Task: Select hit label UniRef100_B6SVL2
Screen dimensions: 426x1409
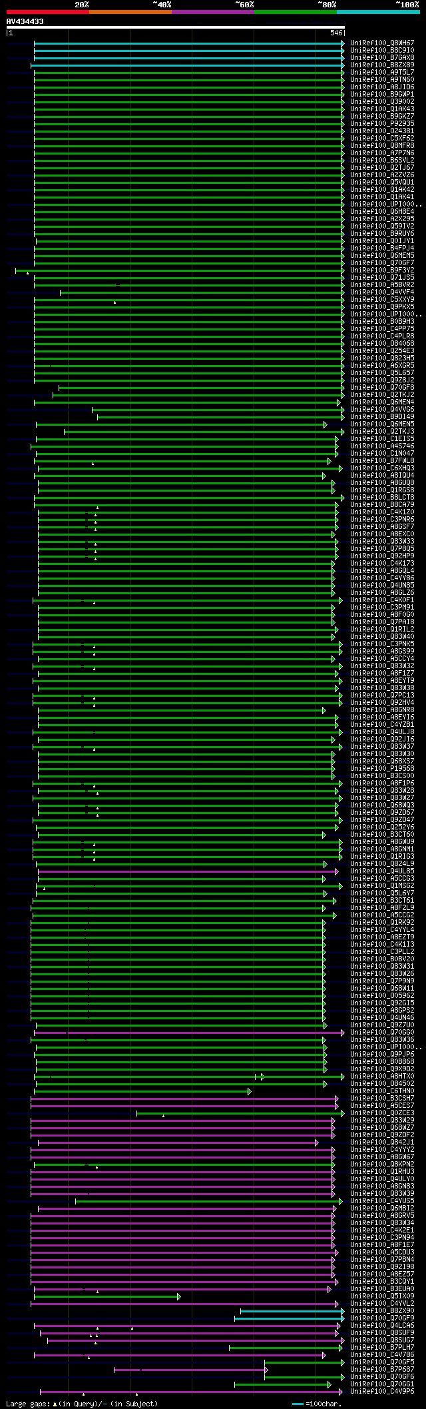Action: [382, 160]
